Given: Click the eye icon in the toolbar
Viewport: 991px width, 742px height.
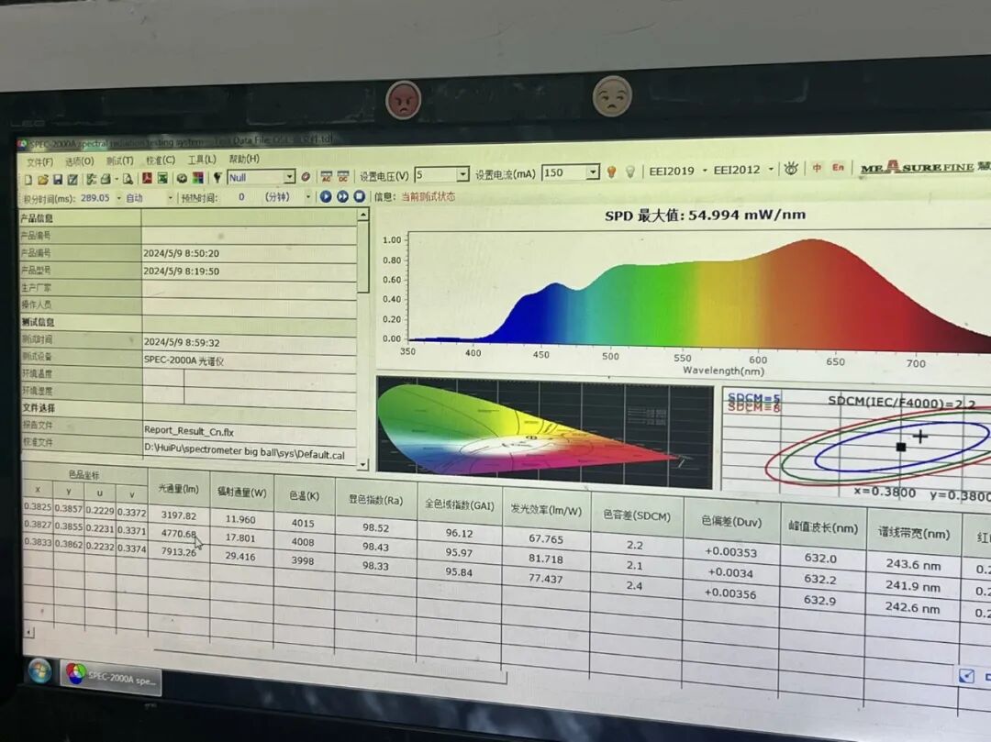Looking at the screenshot, I should [x=791, y=169].
